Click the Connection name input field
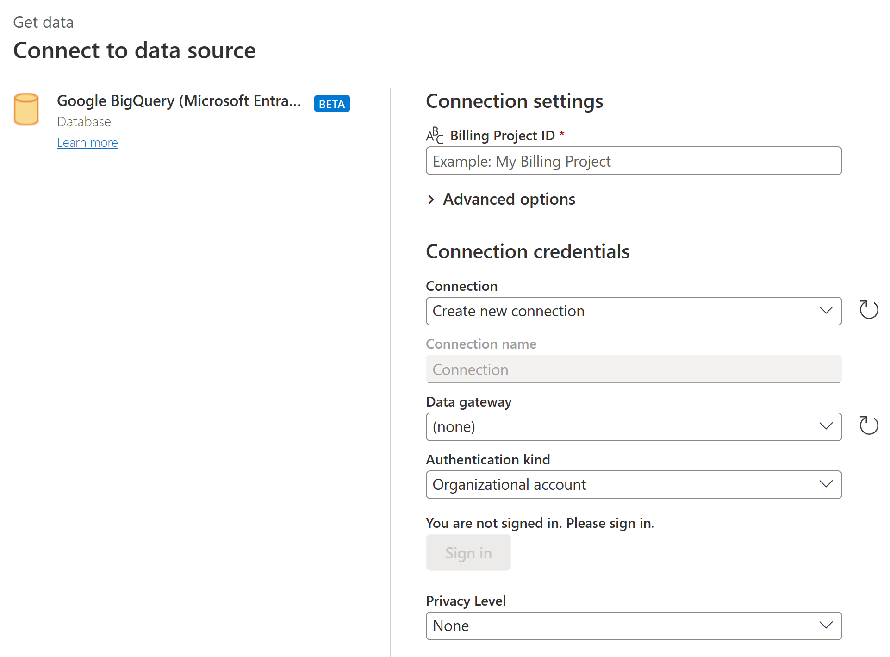The width and height of the screenshot is (890, 657). click(634, 369)
